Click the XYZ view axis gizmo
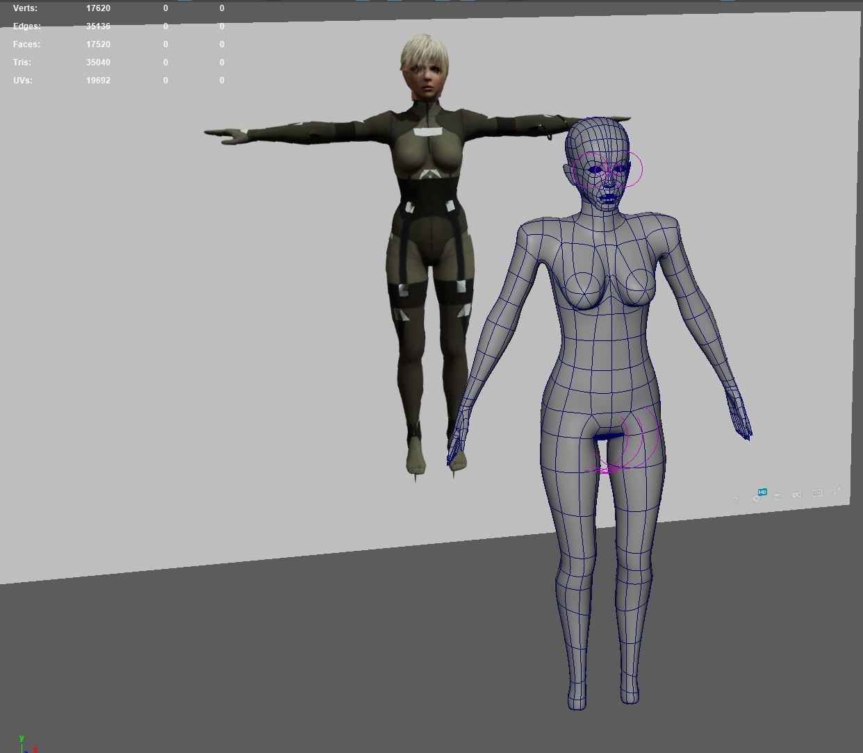 click(x=26, y=744)
